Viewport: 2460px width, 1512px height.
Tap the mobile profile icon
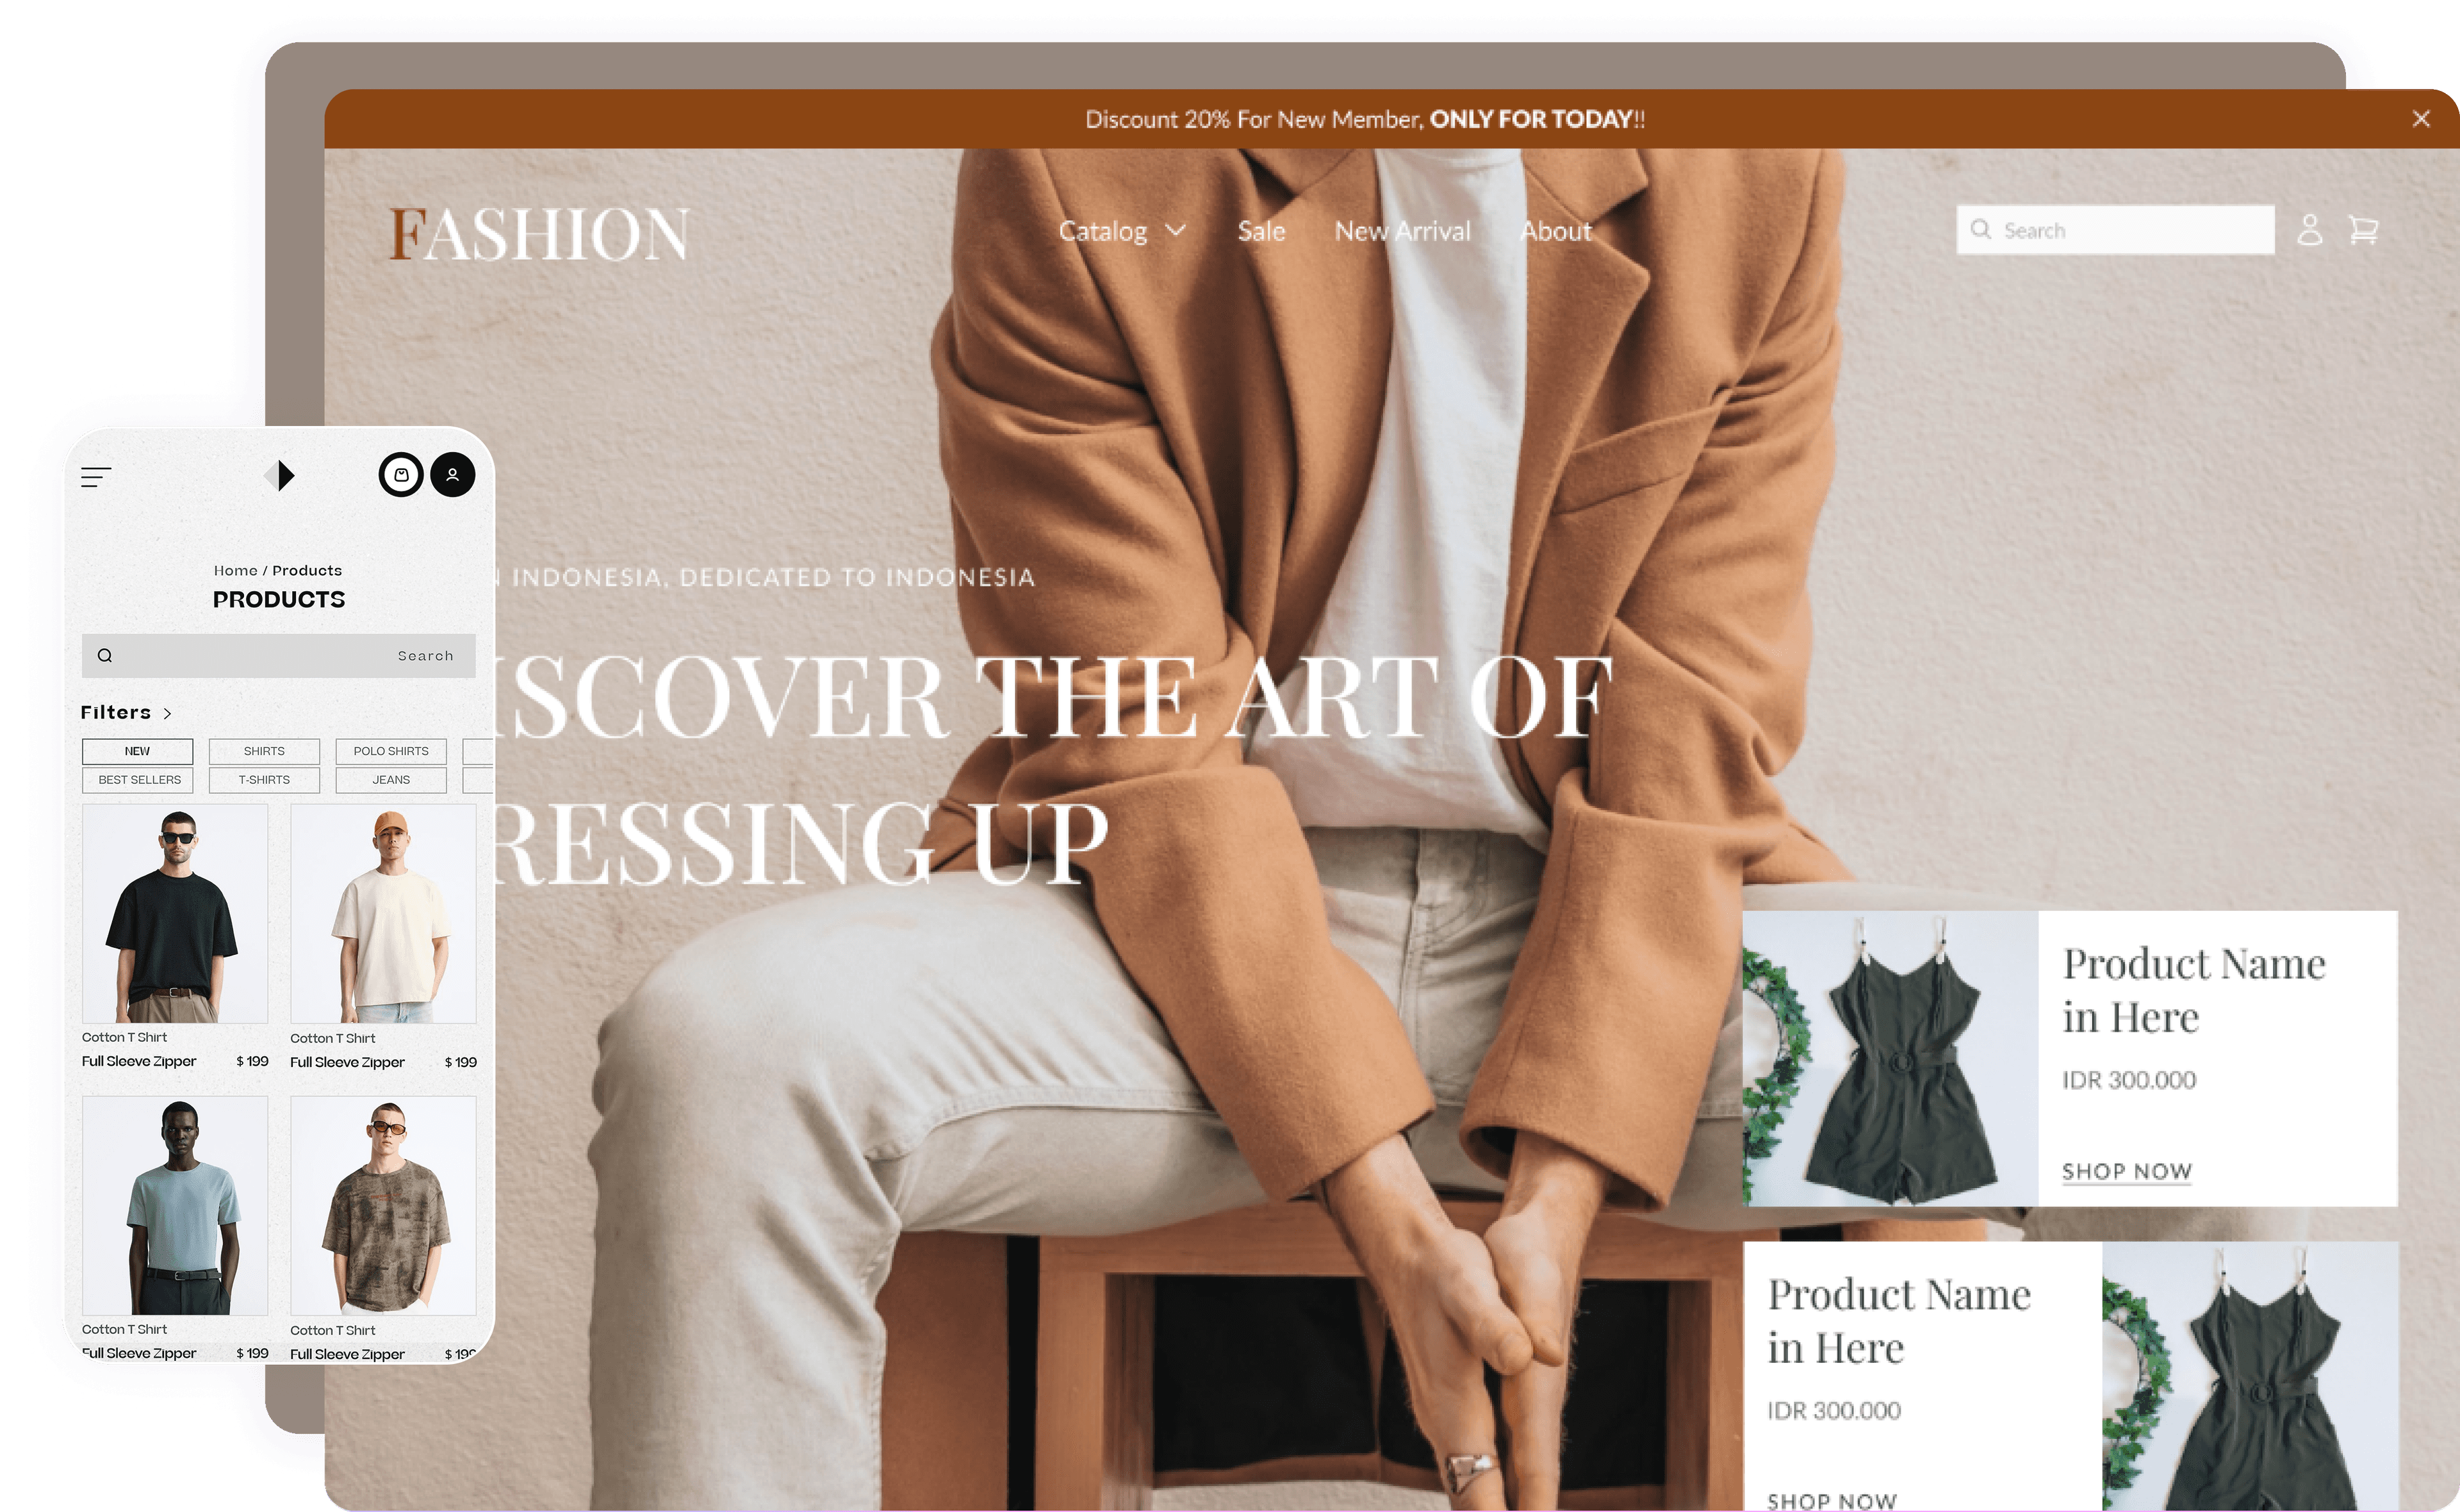click(x=453, y=475)
